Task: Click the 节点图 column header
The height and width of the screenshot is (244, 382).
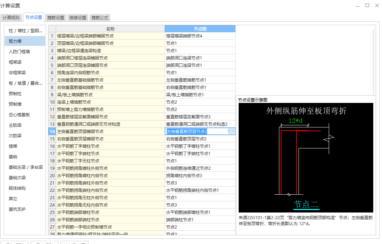Action: tap(200, 29)
